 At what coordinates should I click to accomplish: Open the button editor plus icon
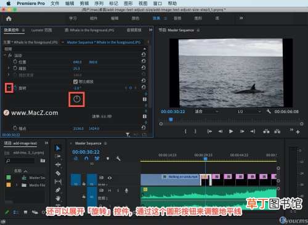point(298,132)
